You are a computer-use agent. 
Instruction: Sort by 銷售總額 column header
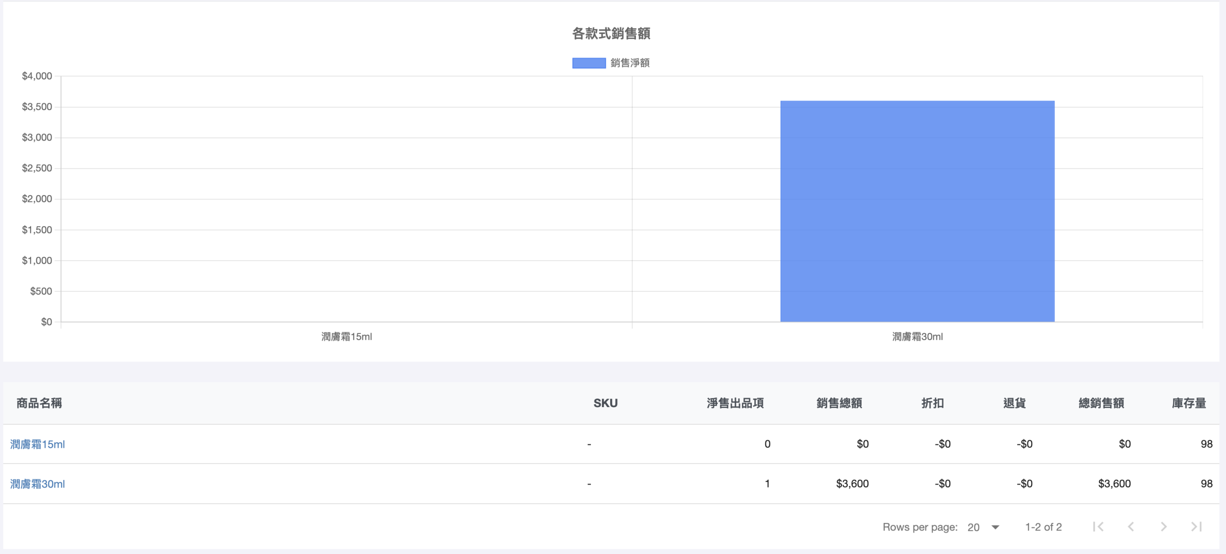tap(839, 403)
